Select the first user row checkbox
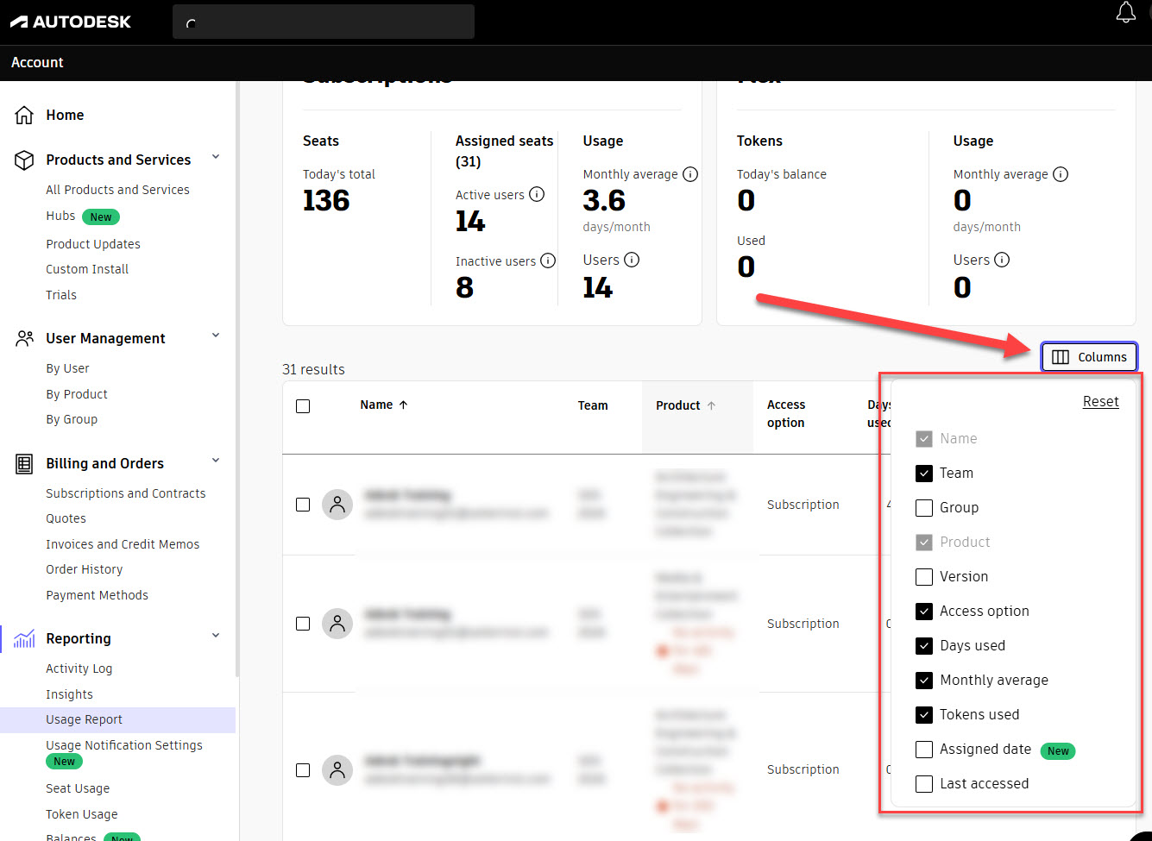The width and height of the screenshot is (1152, 841). [x=303, y=505]
